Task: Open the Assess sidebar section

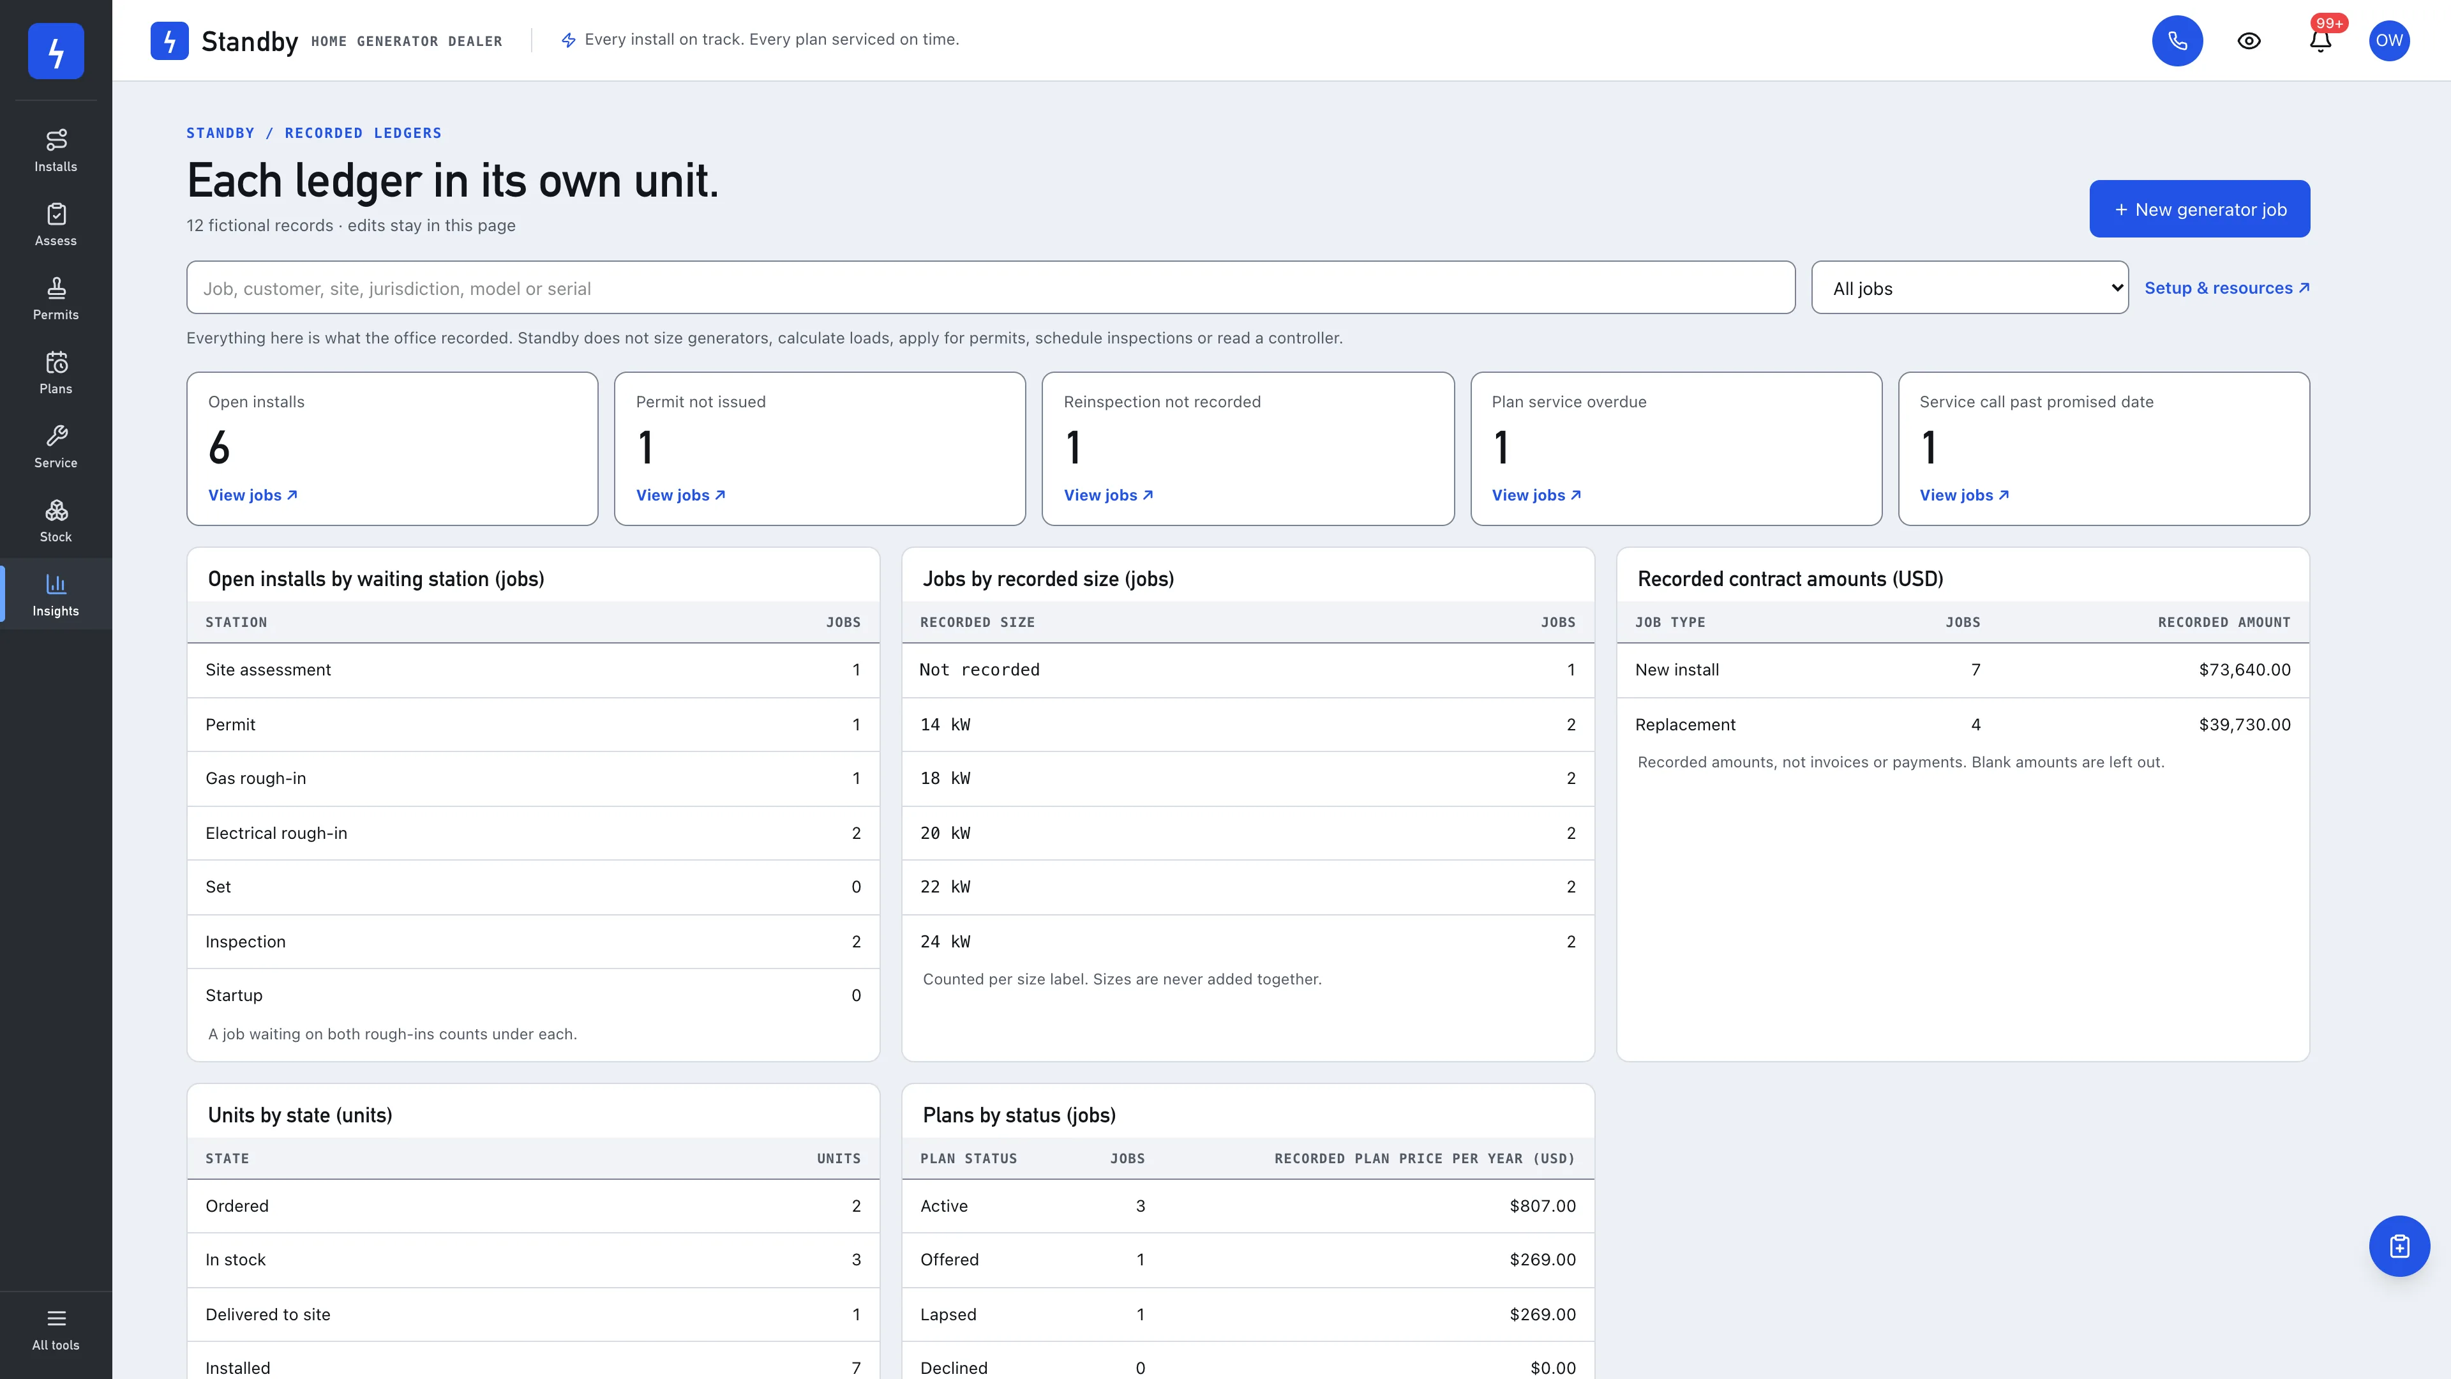Action: pos(55,225)
